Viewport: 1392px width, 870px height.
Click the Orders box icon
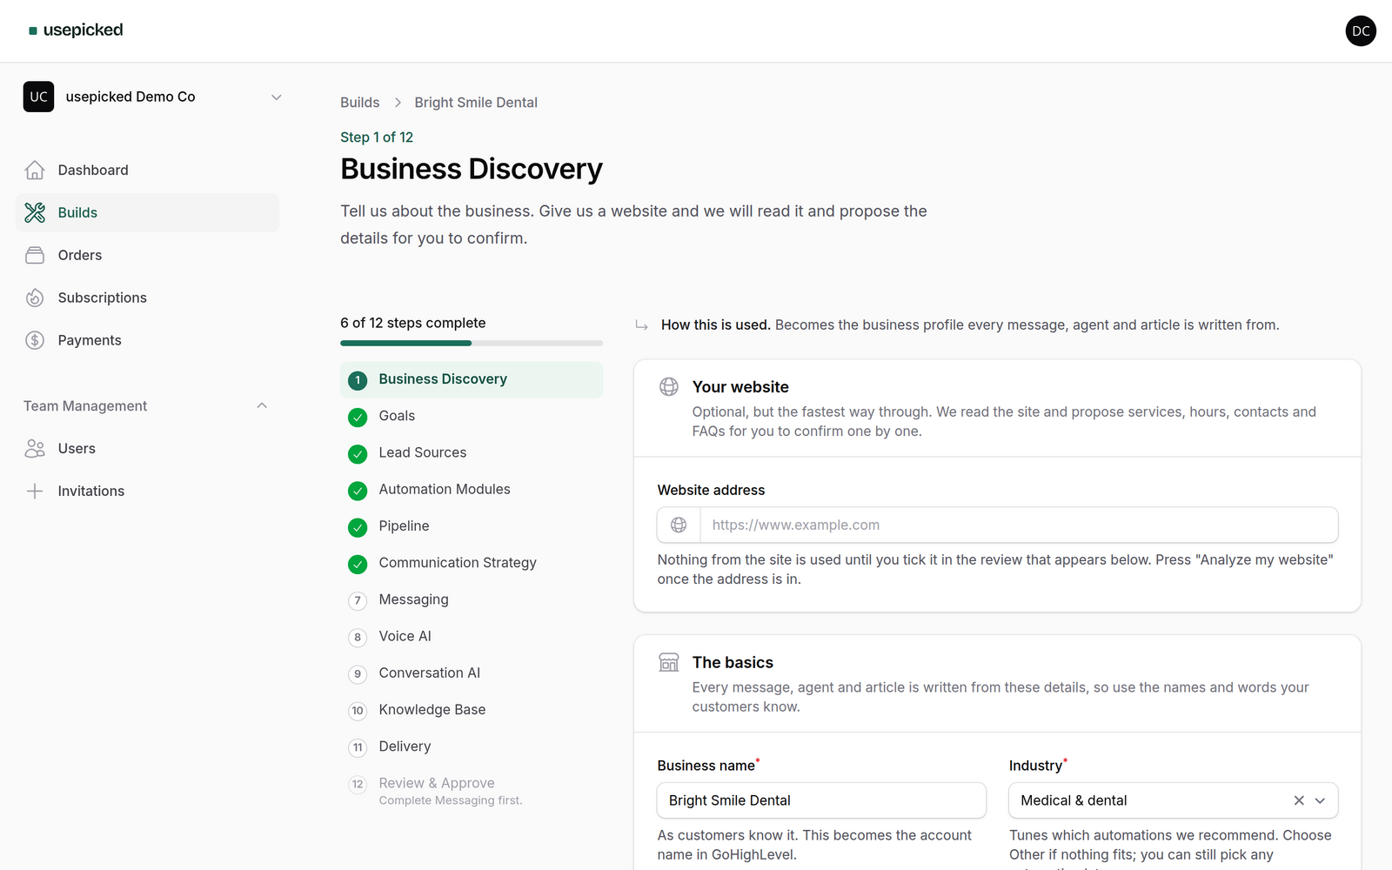pyautogui.click(x=35, y=255)
